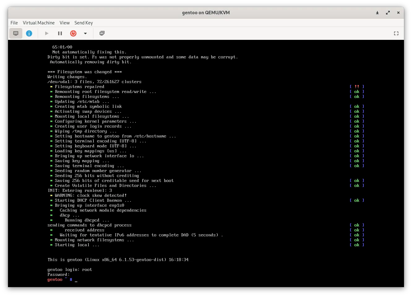The height and width of the screenshot is (296, 412).
Task: Expand the shutdown options dropdown arrow
Action: pos(85,33)
